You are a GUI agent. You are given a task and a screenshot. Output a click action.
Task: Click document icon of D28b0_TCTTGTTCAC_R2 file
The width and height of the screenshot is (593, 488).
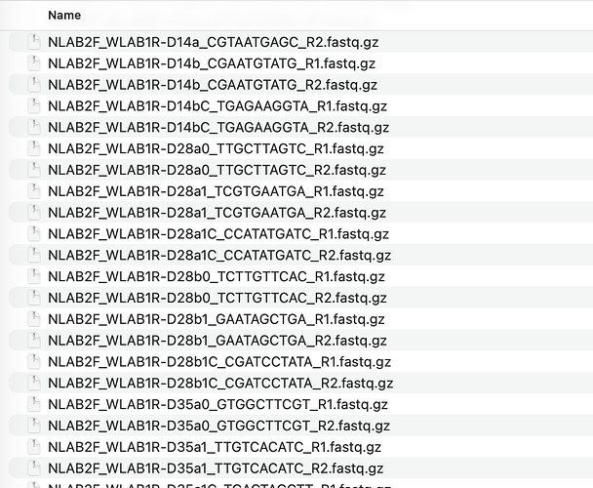click(34, 298)
